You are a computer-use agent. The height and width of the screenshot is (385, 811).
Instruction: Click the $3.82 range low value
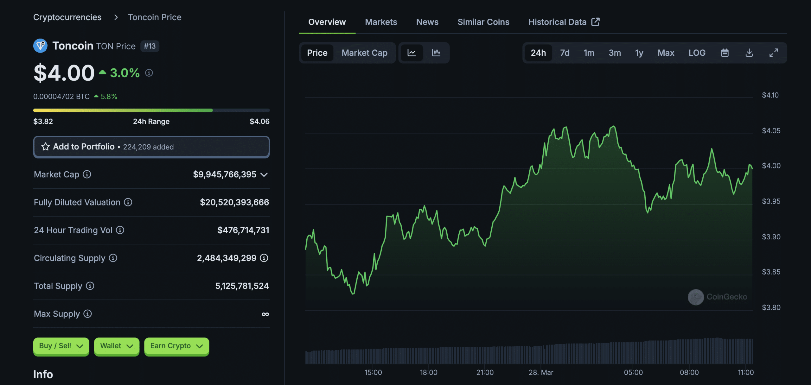(x=43, y=122)
